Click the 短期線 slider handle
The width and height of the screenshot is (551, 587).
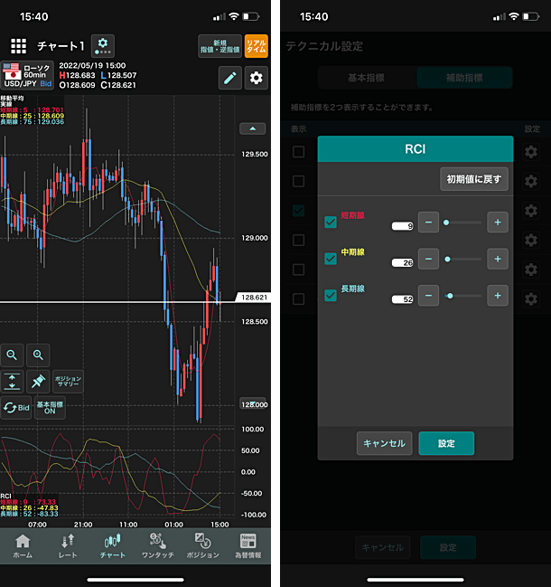(446, 222)
